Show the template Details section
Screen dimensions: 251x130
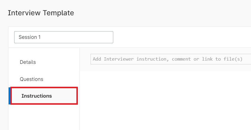pyautogui.click(x=28, y=62)
